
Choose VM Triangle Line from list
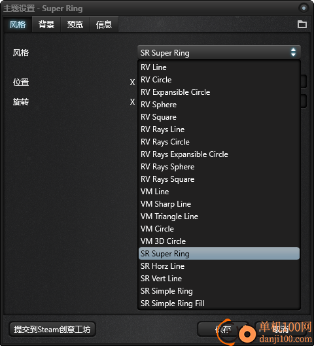(218, 216)
